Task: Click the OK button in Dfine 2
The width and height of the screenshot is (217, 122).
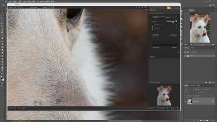Action: 173,108
